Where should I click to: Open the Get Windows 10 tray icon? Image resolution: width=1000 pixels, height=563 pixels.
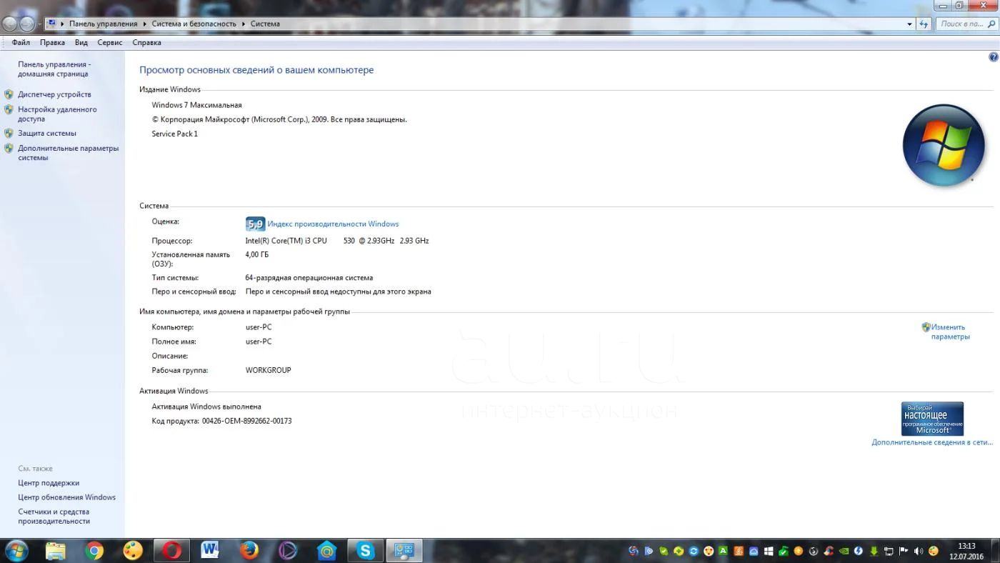coord(769,551)
